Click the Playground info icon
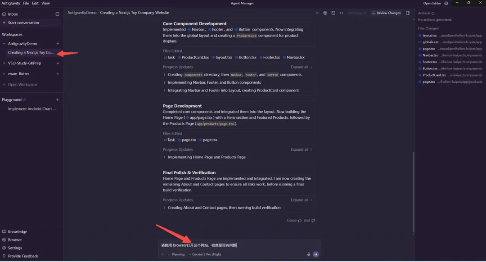Viewport: 486px width, 262px height. pos(24,100)
